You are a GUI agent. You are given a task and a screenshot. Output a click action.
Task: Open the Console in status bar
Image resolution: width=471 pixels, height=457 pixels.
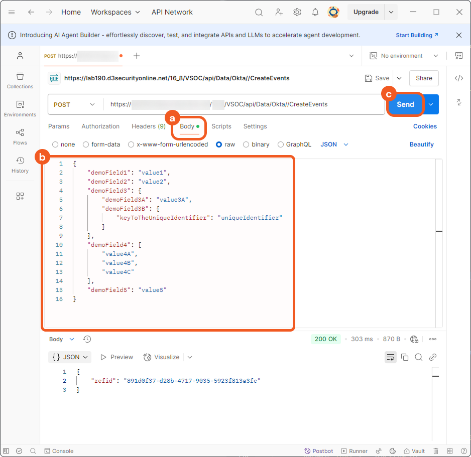click(x=59, y=451)
